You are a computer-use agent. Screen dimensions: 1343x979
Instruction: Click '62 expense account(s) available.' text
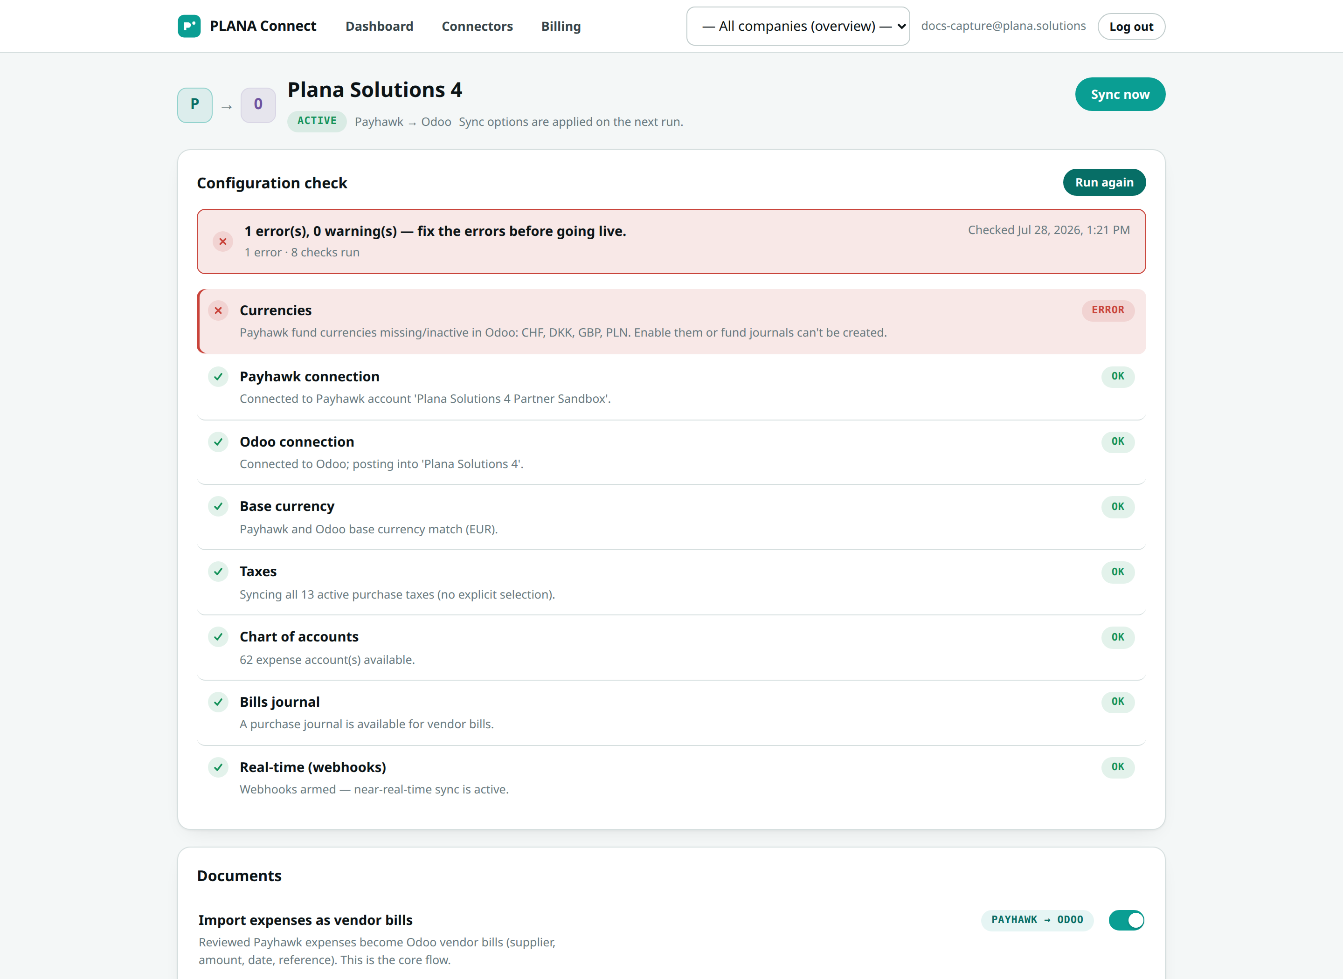tap(327, 660)
